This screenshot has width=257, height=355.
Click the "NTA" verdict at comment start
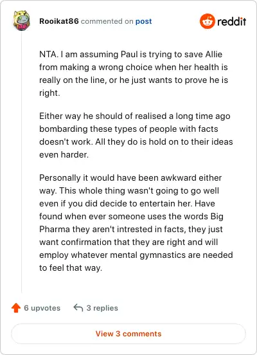[48, 54]
